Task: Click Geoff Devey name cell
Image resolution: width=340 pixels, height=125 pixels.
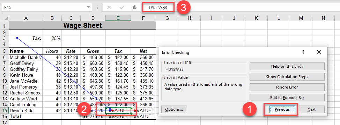Action: click(x=26, y=63)
